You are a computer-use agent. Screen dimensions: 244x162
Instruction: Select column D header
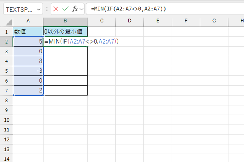point(129,21)
